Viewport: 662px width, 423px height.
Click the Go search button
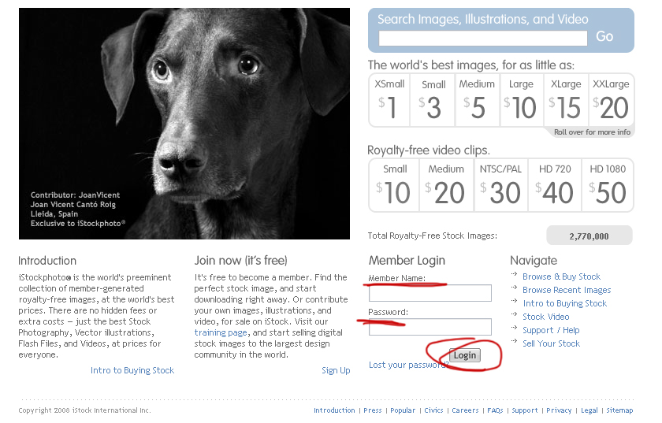[x=604, y=37]
